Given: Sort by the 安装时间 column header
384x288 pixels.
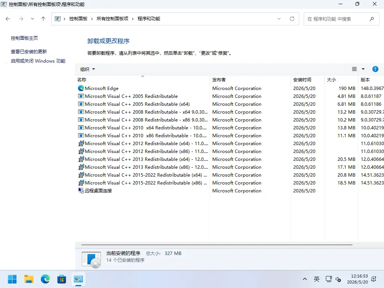Looking at the screenshot, I should tap(308, 79).
